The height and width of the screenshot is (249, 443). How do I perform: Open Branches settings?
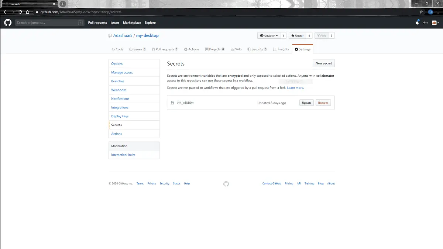point(134,81)
